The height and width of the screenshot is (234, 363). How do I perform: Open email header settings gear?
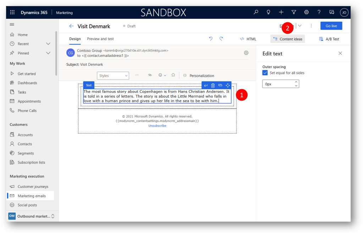(x=246, y=53)
